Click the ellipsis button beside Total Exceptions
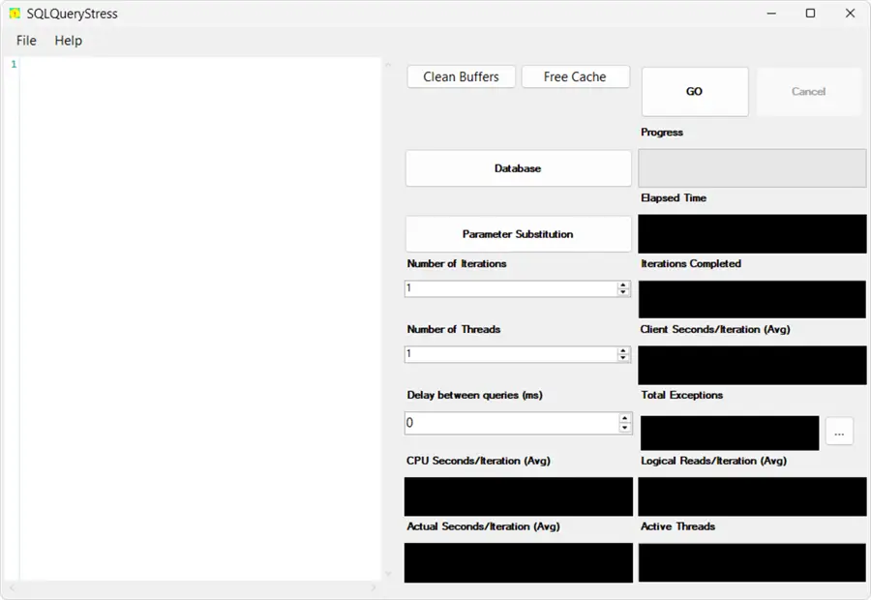 point(839,431)
